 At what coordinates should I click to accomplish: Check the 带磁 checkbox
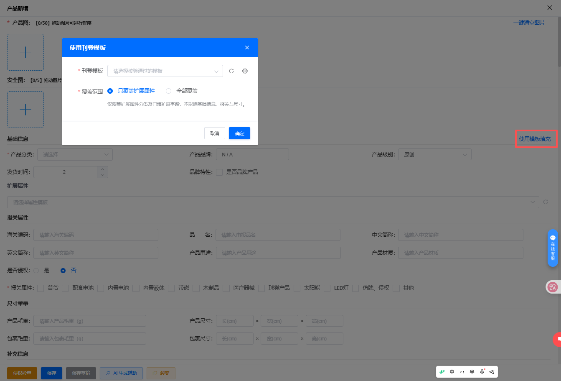pyautogui.click(x=171, y=288)
